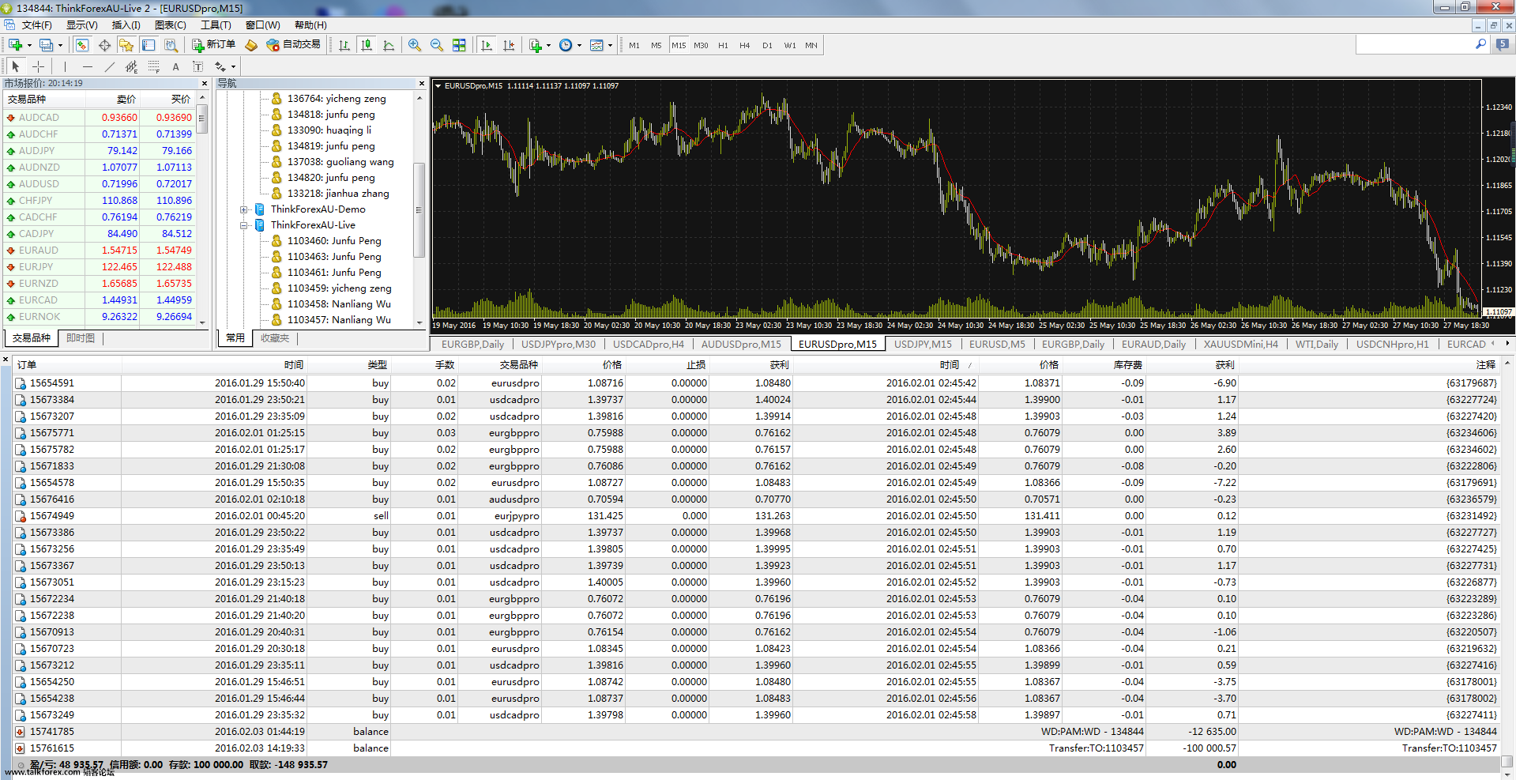Open the 工具(T) menu
The width and height of the screenshot is (1516, 780).
[x=216, y=25]
